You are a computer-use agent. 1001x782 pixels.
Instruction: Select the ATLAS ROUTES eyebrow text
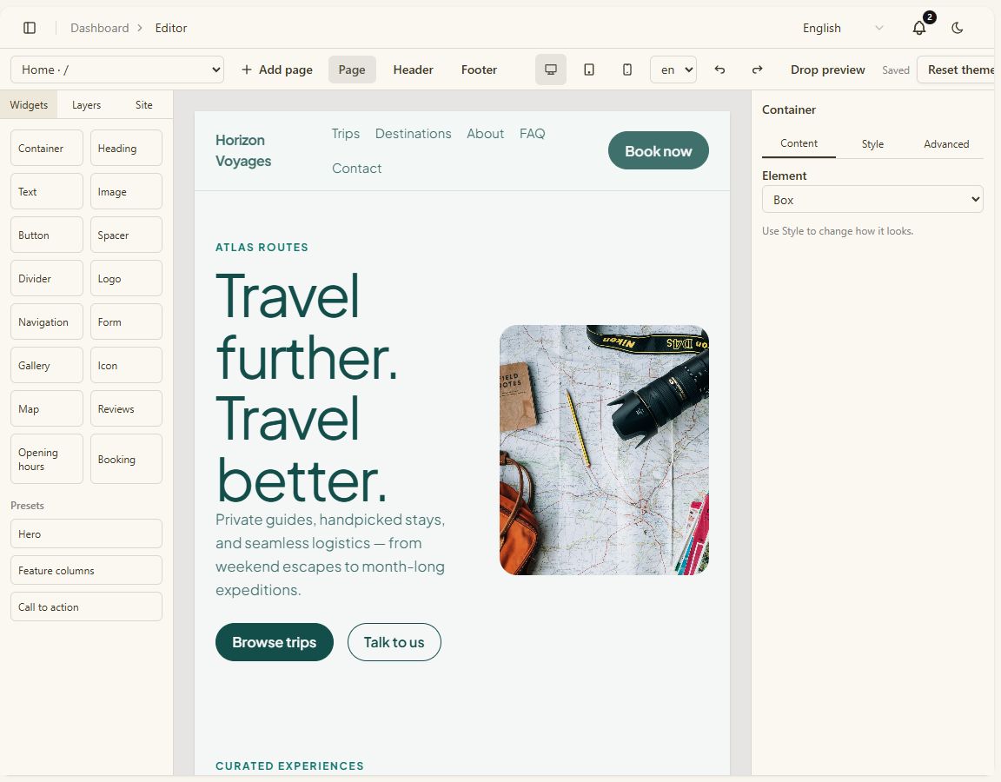[262, 247]
